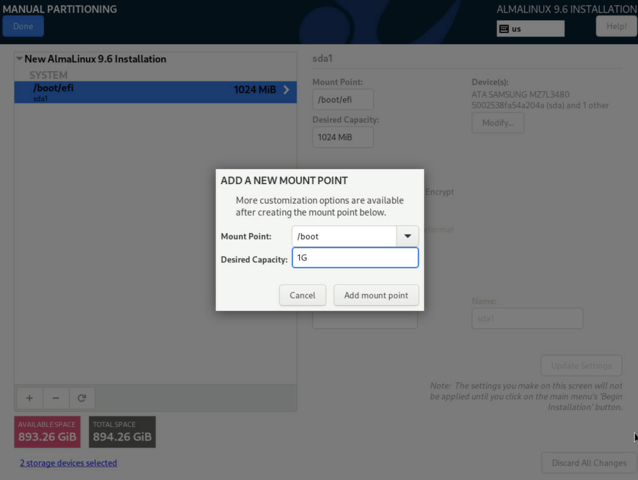Image resolution: width=638 pixels, height=480 pixels.
Task: Click the 'us' keyboard layout indicator
Action: point(530,29)
